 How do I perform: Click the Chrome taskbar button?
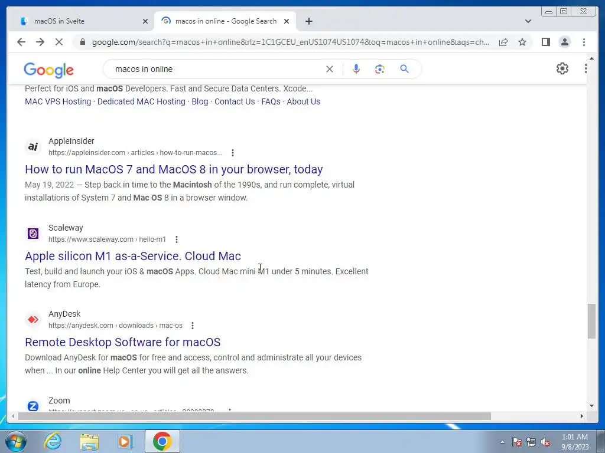[x=162, y=441]
